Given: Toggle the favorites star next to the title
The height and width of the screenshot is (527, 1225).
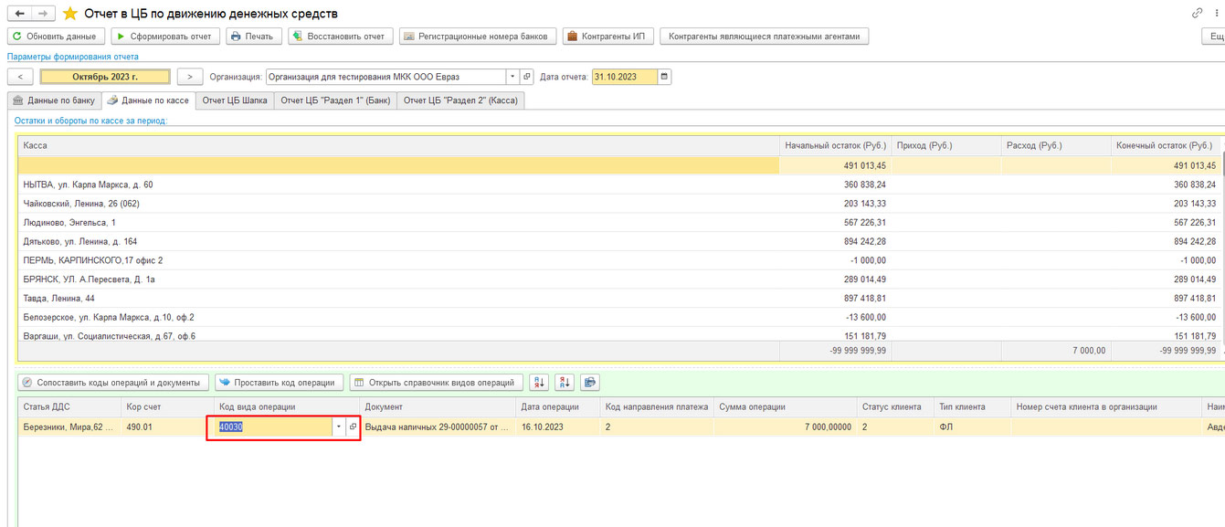Looking at the screenshot, I should tap(69, 14).
